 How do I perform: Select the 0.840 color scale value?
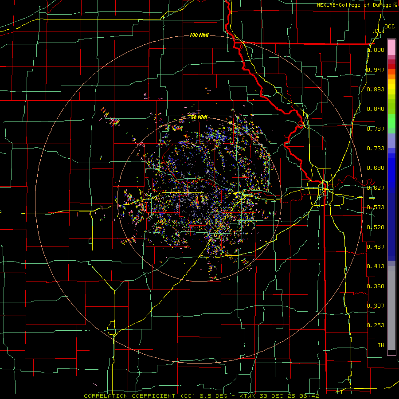point(376,109)
